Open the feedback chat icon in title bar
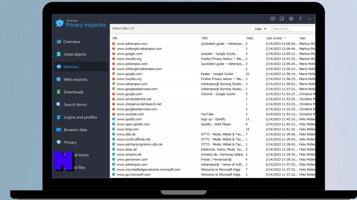357x200 pixels. click(273, 19)
